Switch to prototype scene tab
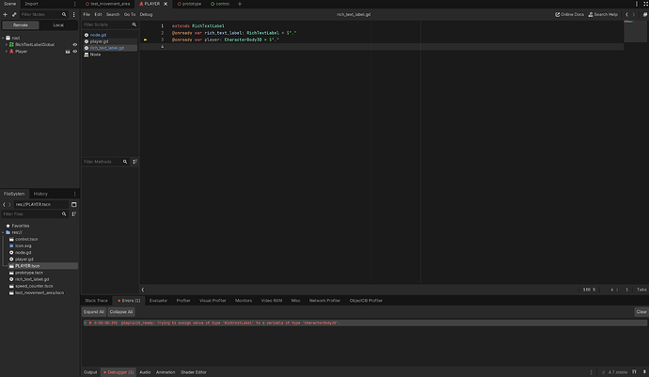The image size is (649, 377). 189,4
